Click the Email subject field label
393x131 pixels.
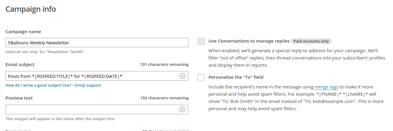(x=20, y=65)
